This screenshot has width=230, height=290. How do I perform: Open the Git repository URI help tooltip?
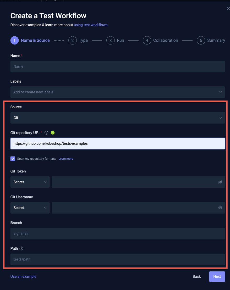[x=46, y=133]
